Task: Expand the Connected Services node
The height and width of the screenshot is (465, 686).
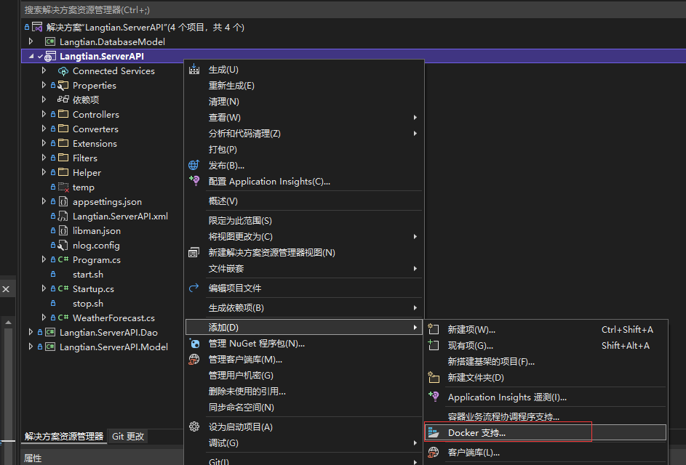Action: coord(44,70)
